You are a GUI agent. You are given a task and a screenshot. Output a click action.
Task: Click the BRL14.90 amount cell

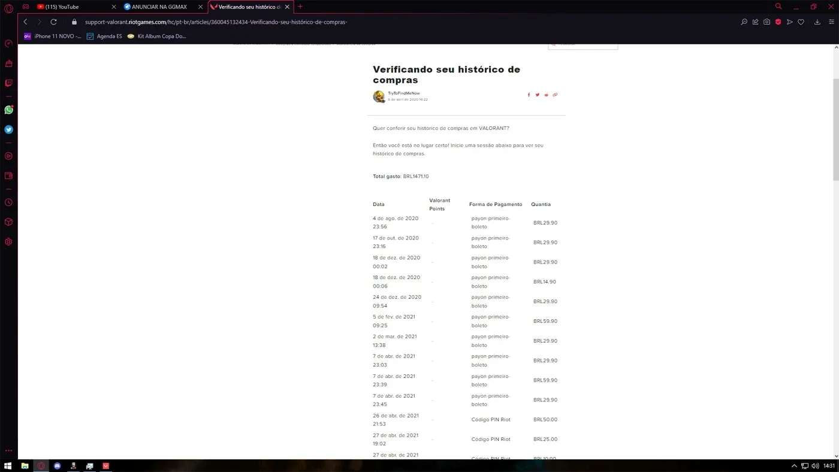[x=545, y=282]
